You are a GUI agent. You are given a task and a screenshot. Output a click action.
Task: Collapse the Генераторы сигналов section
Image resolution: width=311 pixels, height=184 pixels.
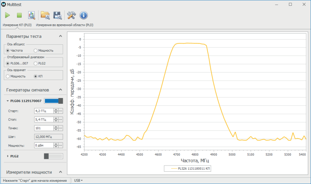[60, 90]
